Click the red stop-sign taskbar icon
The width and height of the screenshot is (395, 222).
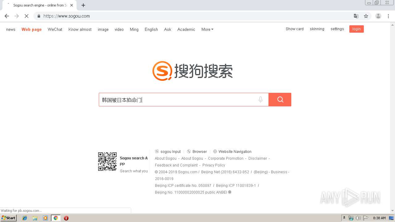[x=66, y=218]
